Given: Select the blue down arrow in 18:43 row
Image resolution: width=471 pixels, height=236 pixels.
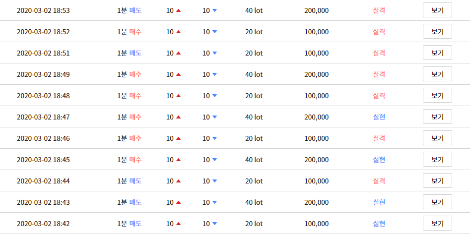Looking at the screenshot, I should (214, 202).
